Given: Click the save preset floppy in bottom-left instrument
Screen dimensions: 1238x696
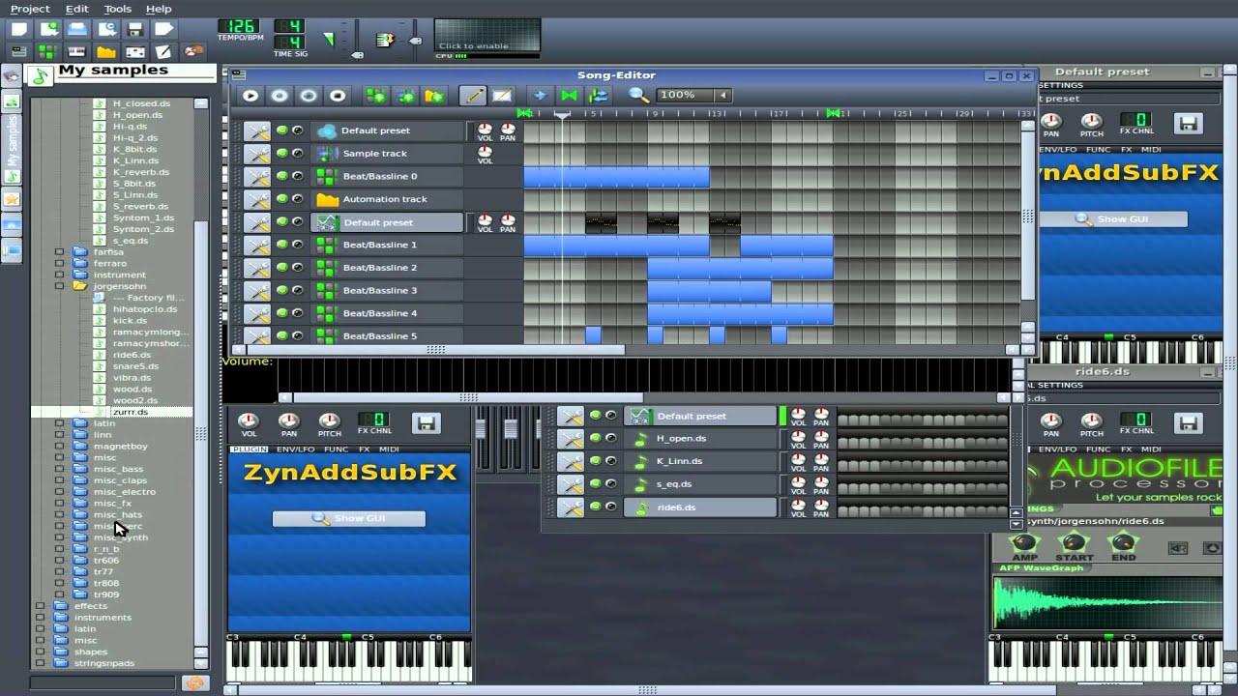Looking at the screenshot, I should (x=426, y=422).
